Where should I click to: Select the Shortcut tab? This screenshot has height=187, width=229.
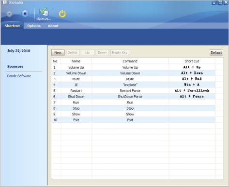12,26
